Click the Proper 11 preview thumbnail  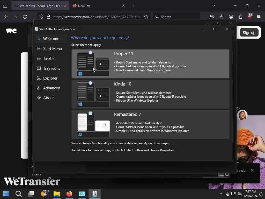[93, 64]
